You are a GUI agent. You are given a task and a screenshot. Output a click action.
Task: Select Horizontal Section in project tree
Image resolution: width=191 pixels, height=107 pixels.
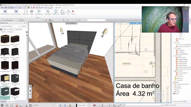tap(183, 54)
